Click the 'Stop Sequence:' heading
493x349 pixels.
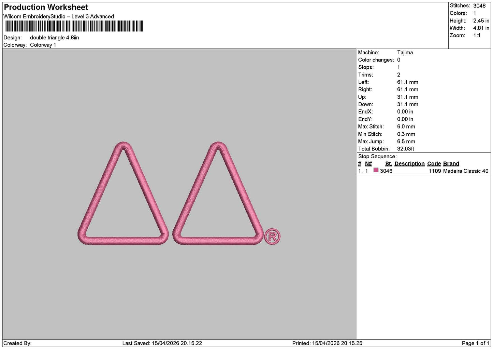377,156
